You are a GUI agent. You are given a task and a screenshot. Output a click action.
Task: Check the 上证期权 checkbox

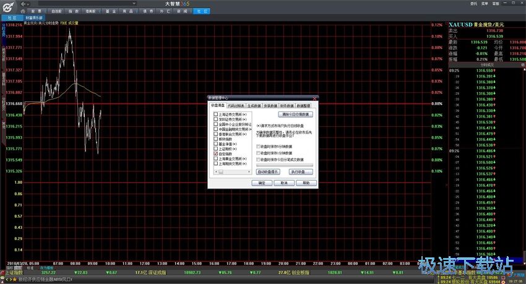(x=216, y=148)
